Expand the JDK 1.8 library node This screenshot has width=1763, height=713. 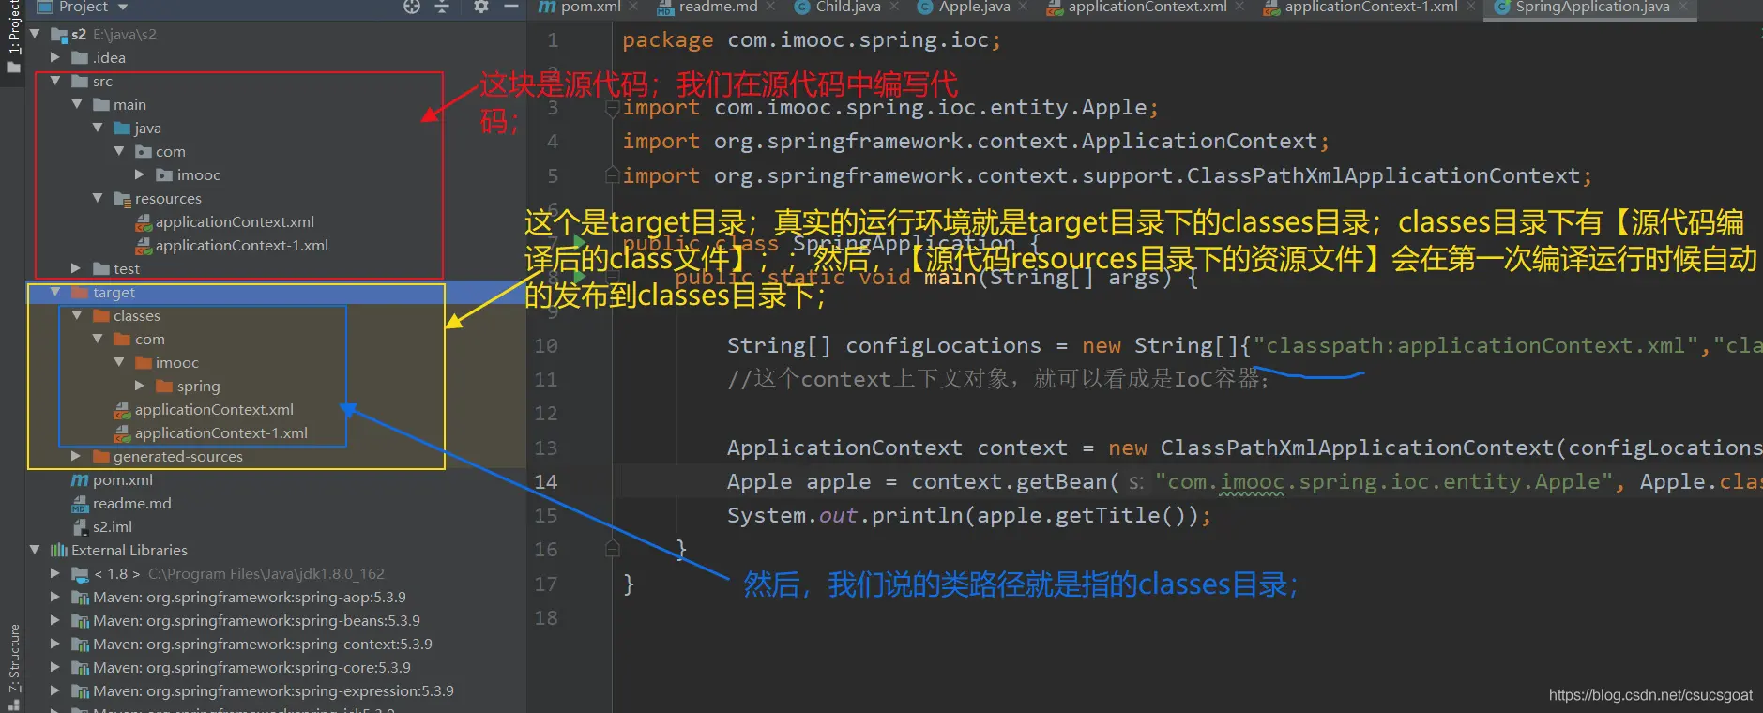(55, 573)
